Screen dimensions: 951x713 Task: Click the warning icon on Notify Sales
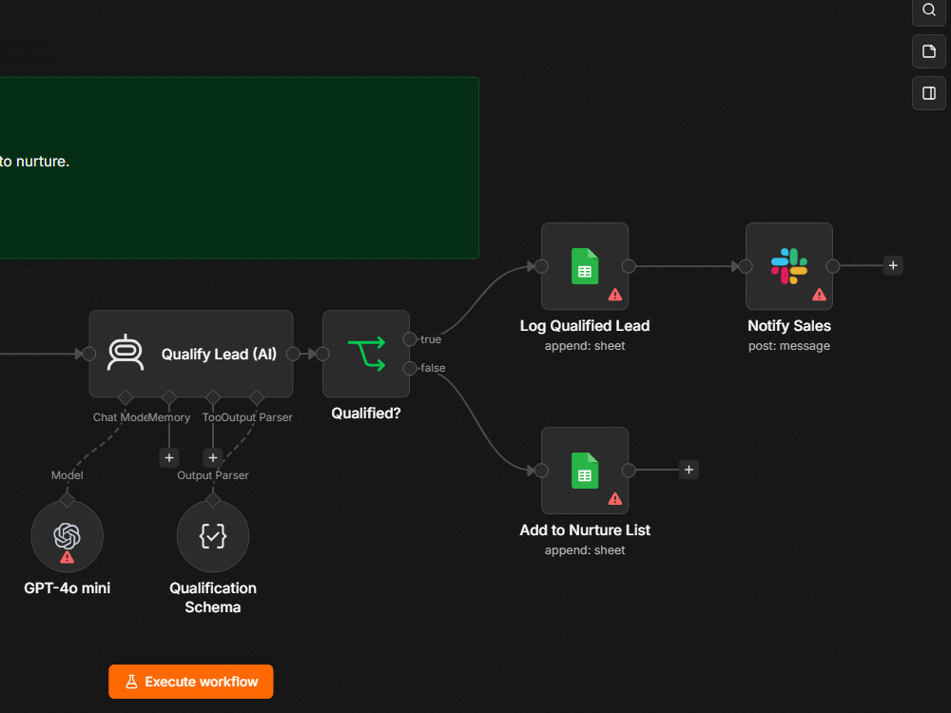(820, 295)
